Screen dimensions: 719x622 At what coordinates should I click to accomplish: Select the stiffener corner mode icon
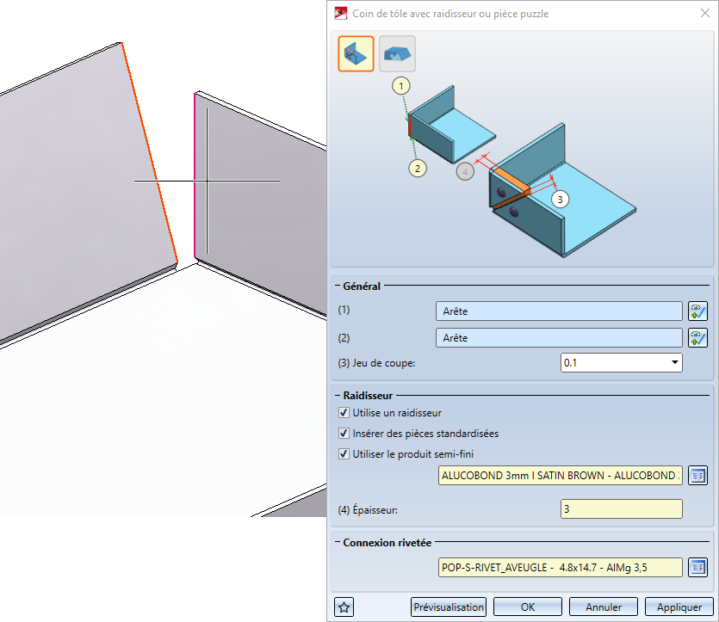[x=356, y=54]
